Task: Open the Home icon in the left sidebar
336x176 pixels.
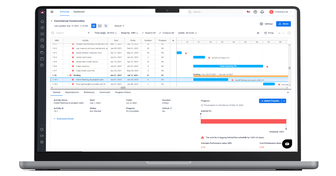Action: click(x=42, y=21)
